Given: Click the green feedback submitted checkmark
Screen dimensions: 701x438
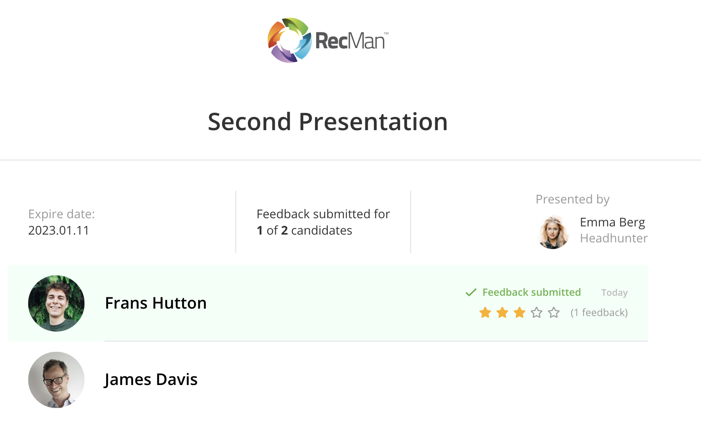Looking at the screenshot, I should tap(471, 292).
